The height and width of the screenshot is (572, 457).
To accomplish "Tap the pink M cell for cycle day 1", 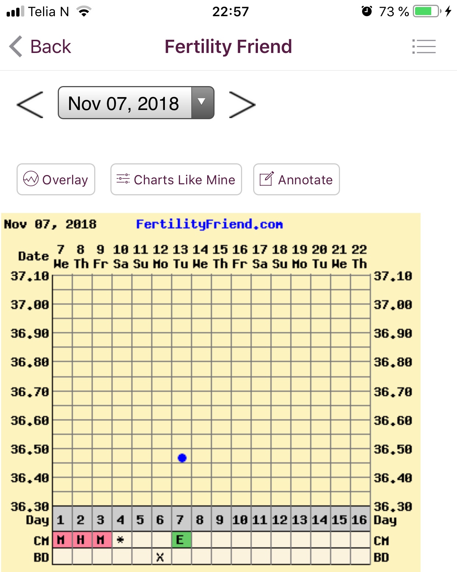I will click(x=61, y=540).
